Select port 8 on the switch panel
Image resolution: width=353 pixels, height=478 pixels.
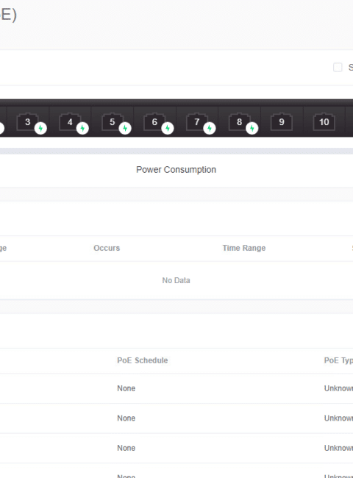(x=240, y=122)
